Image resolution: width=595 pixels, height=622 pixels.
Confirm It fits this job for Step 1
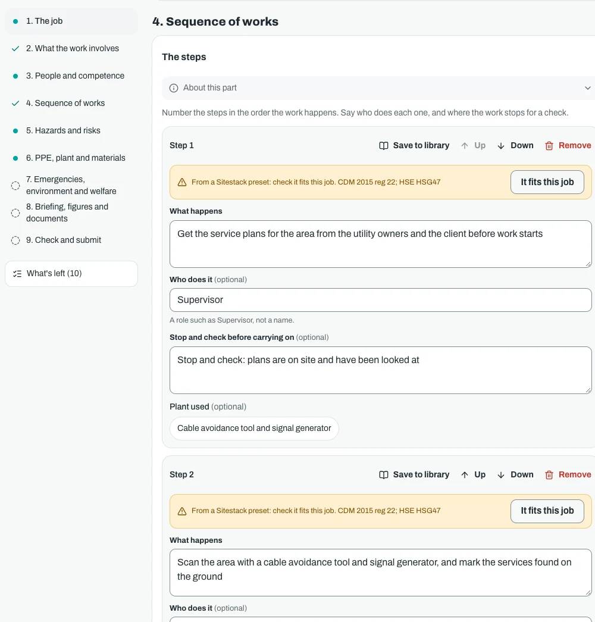tap(547, 182)
